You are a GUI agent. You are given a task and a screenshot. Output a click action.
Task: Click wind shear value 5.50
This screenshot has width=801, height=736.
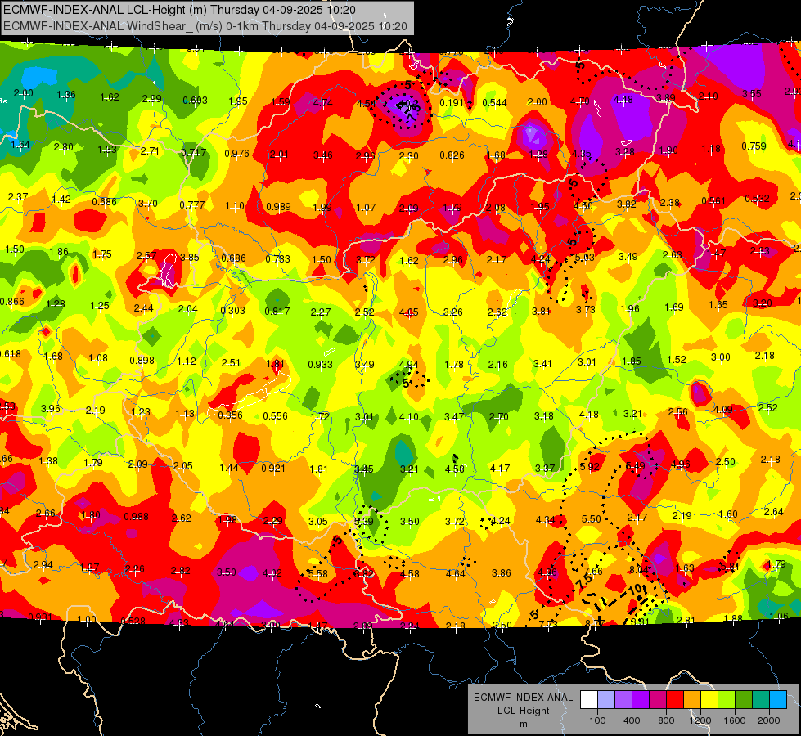click(x=591, y=519)
